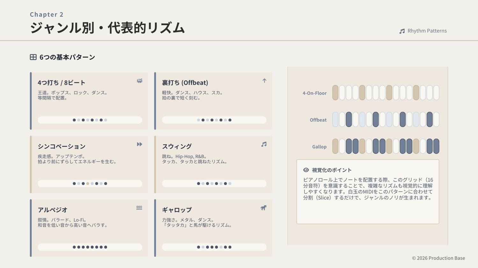Click the eye icon beside 視覚化のポイント
This screenshot has height=268, width=478.
306,170
